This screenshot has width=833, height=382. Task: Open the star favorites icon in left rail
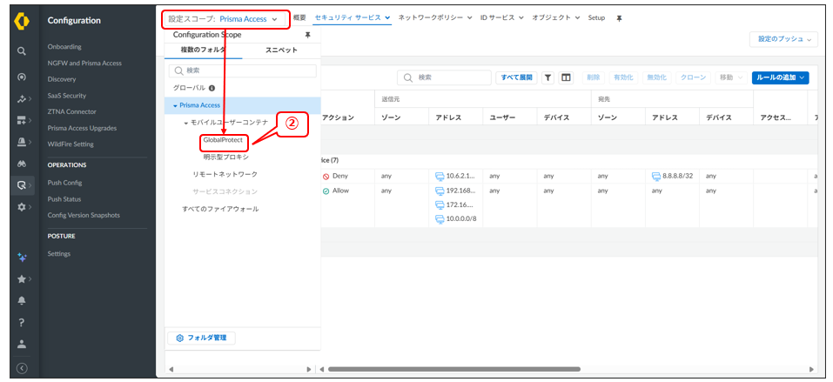coord(22,278)
